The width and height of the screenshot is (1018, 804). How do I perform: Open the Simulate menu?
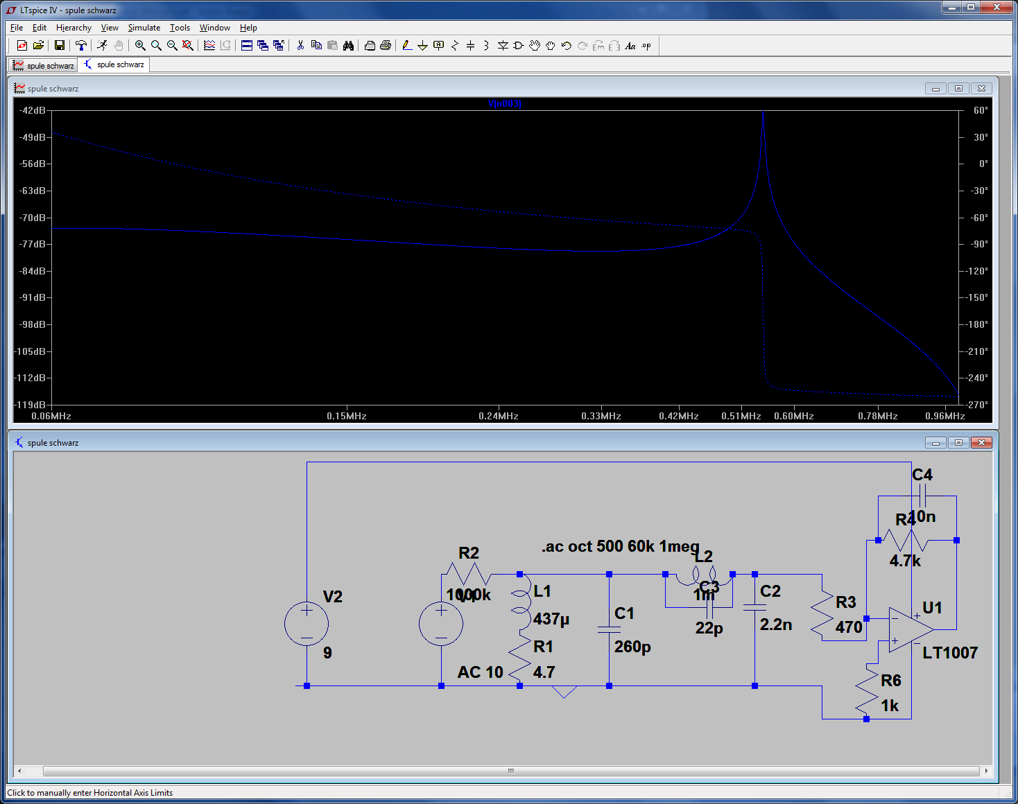point(144,28)
